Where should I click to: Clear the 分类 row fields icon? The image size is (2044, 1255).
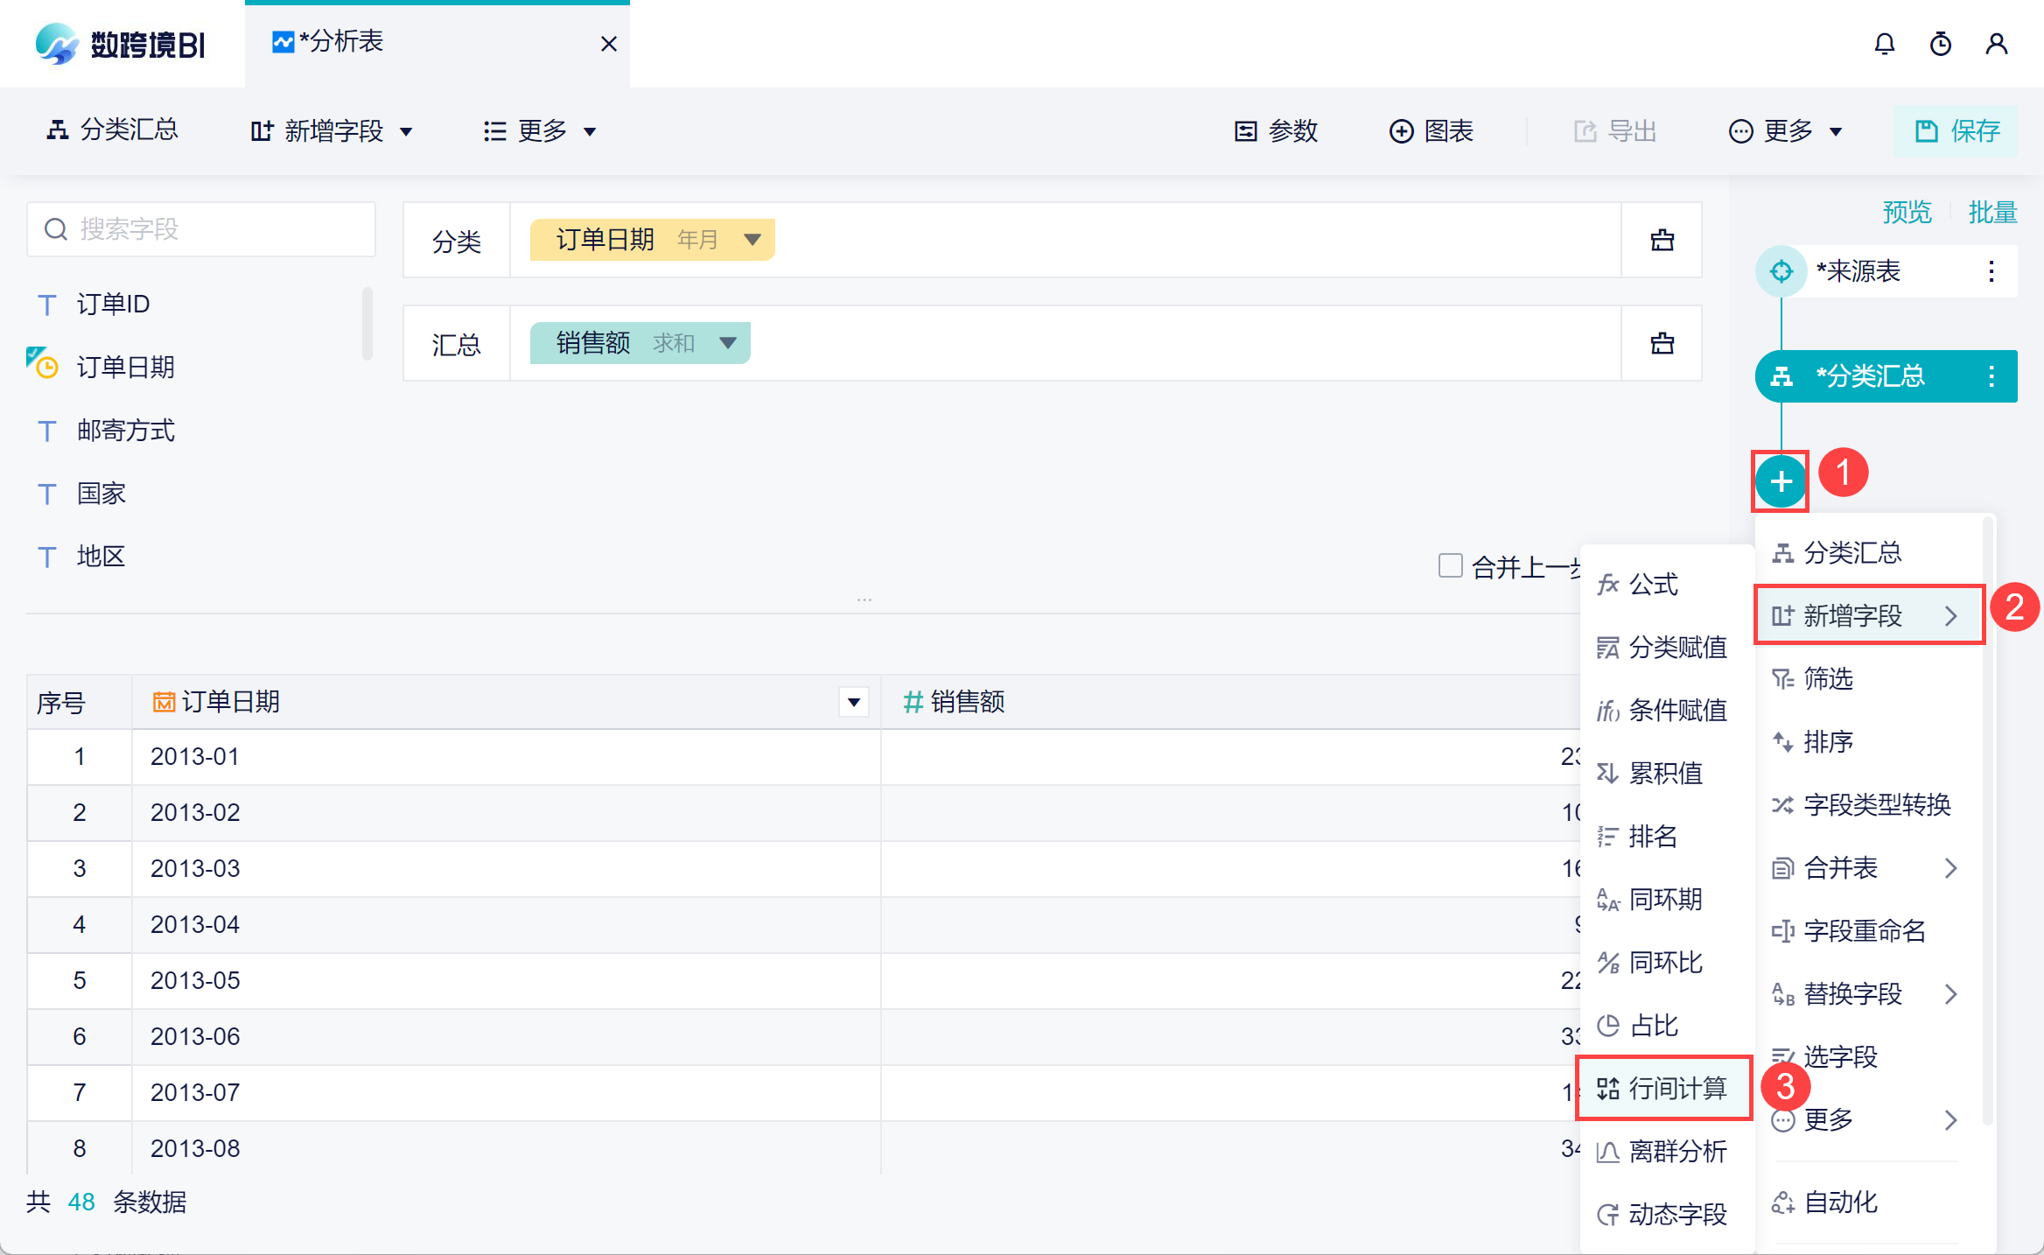(x=1662, y=240)
